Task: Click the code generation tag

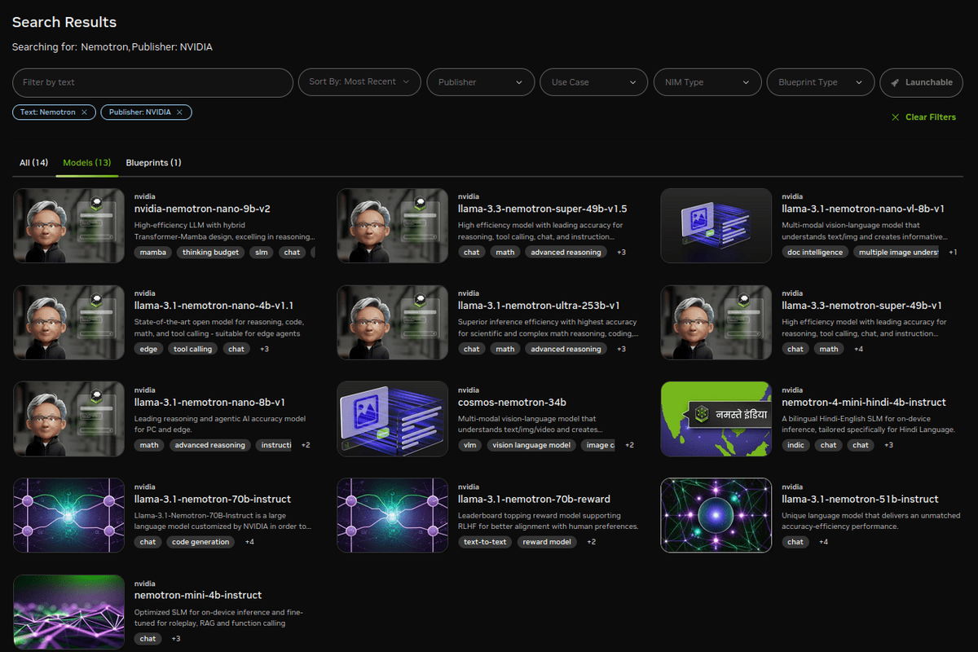Action: 199,542
